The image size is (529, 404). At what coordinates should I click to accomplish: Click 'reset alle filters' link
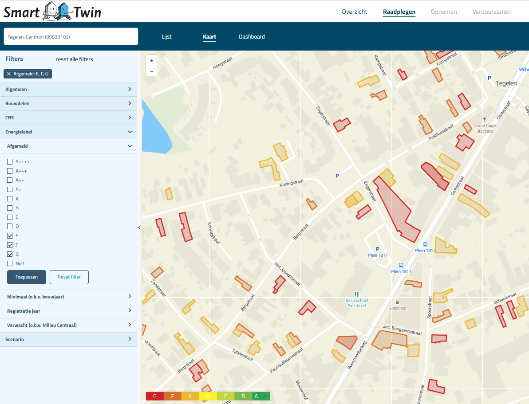click(75, 59)
